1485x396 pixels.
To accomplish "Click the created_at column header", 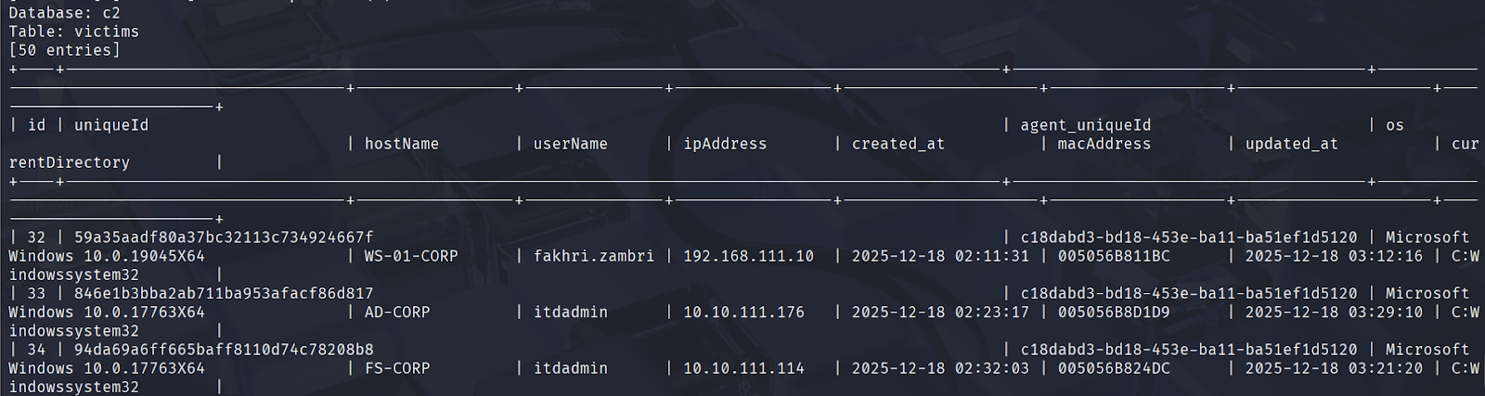I will pyautogui.click(x=897, y=144).
